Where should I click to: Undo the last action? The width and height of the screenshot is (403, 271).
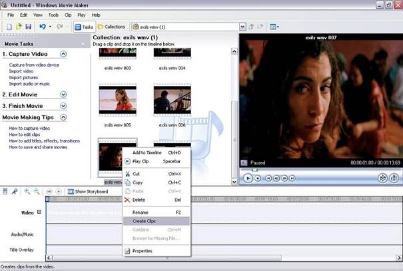point(43,27)
